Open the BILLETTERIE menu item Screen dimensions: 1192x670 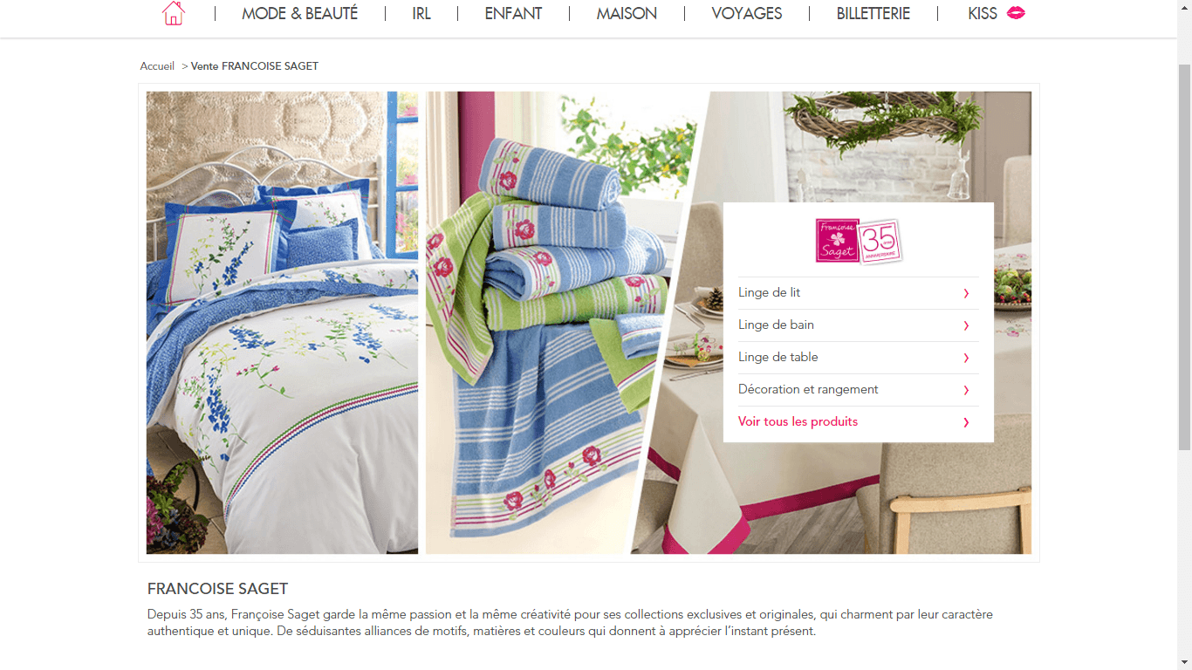(x=873, y=13)
